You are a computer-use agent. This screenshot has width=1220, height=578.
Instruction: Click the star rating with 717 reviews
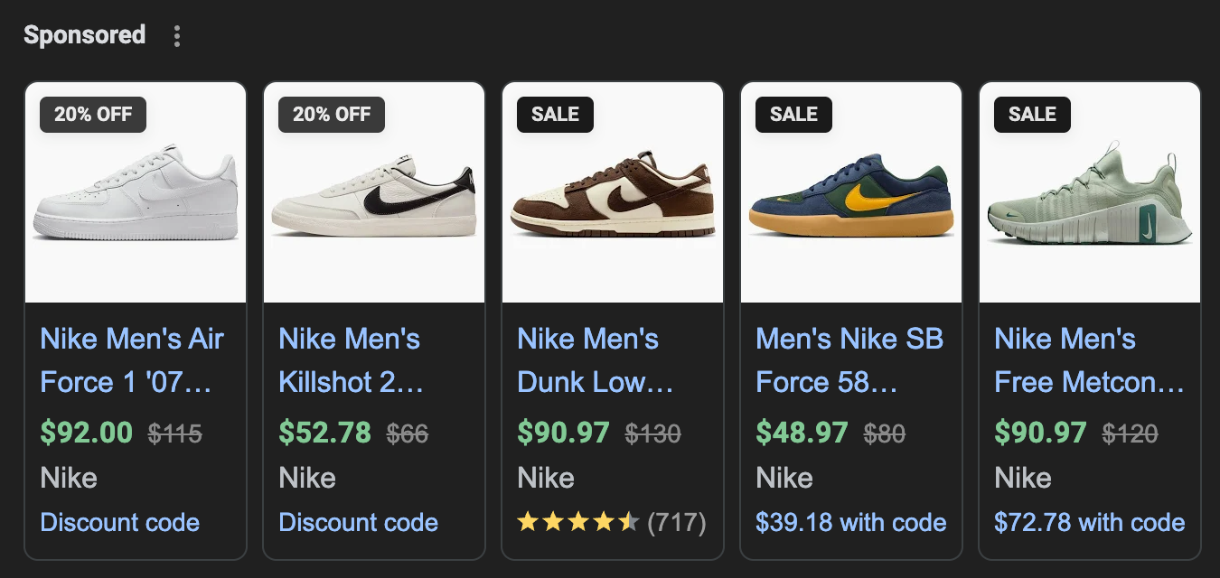click(611, 522)
